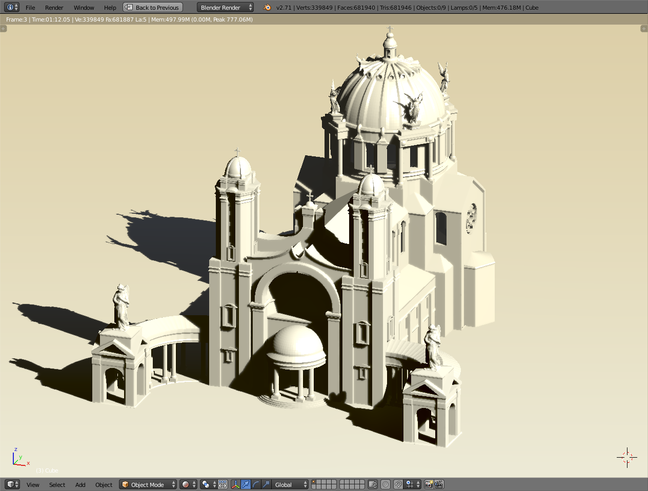Open the File menu
Viewport: 648px width, 491px height.
pos(30,8)
